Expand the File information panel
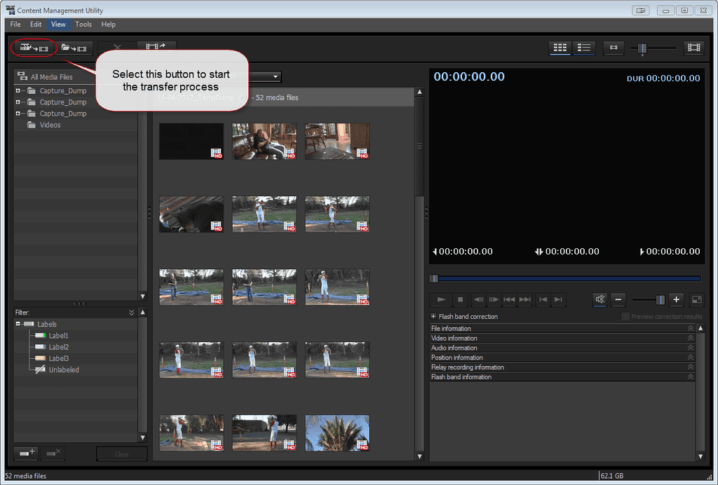 point(690,329)
